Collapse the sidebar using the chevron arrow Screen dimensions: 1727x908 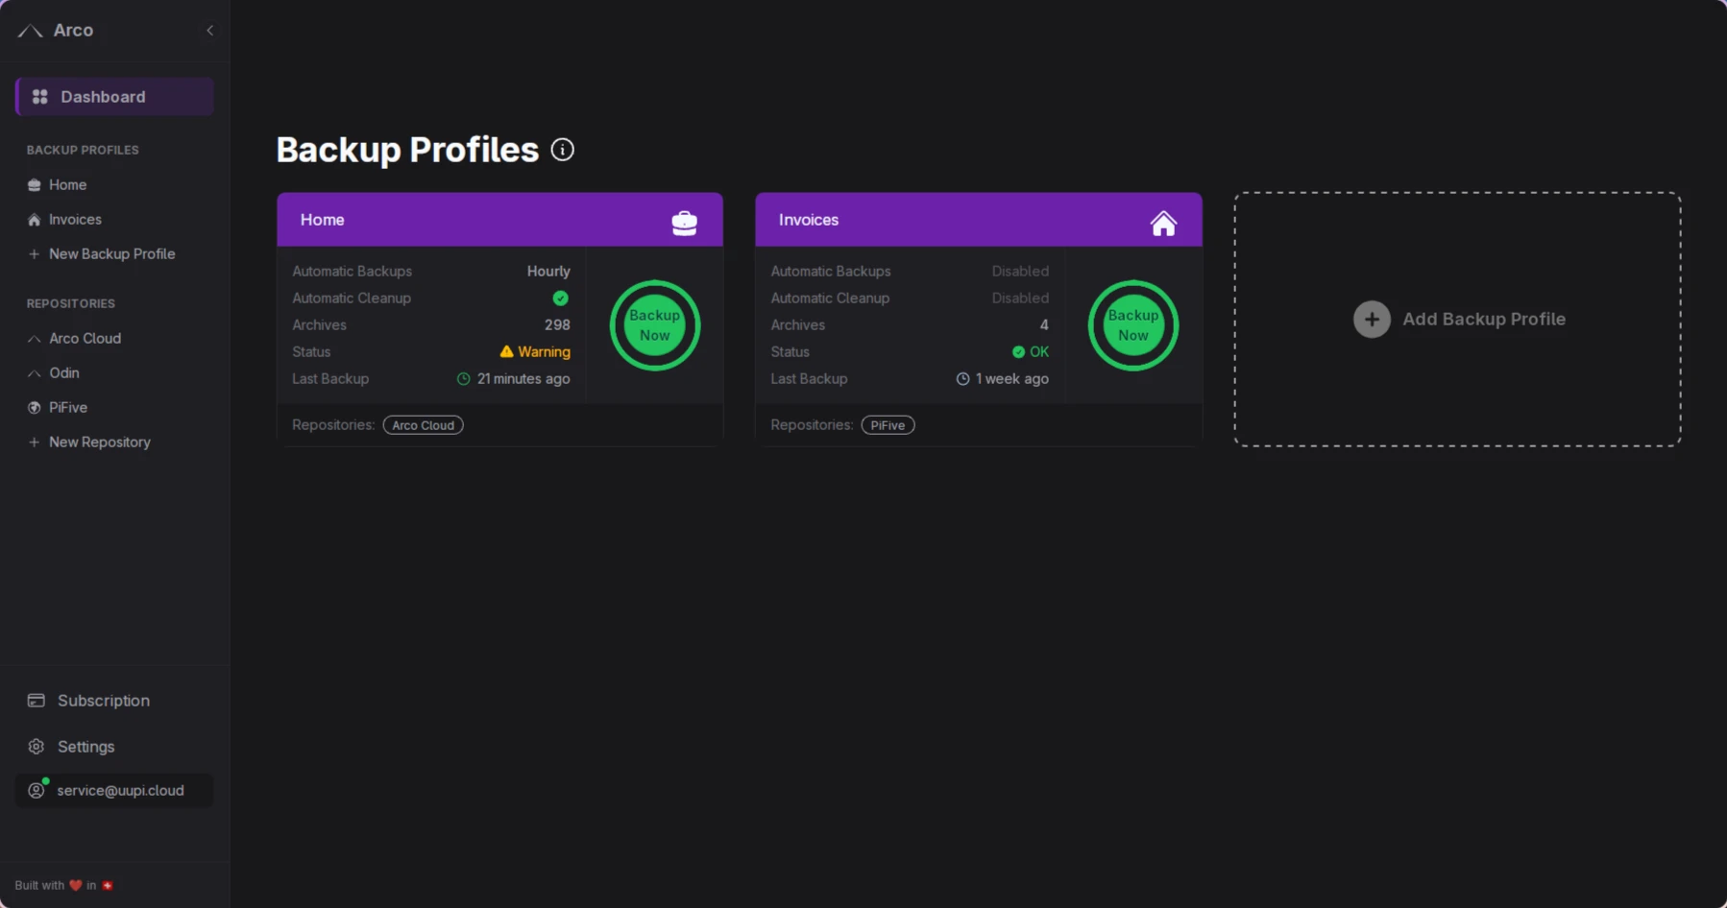(210, 30)
